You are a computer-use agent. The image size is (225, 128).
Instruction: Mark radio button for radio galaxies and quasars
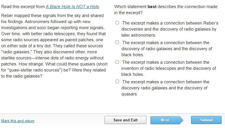117,82
